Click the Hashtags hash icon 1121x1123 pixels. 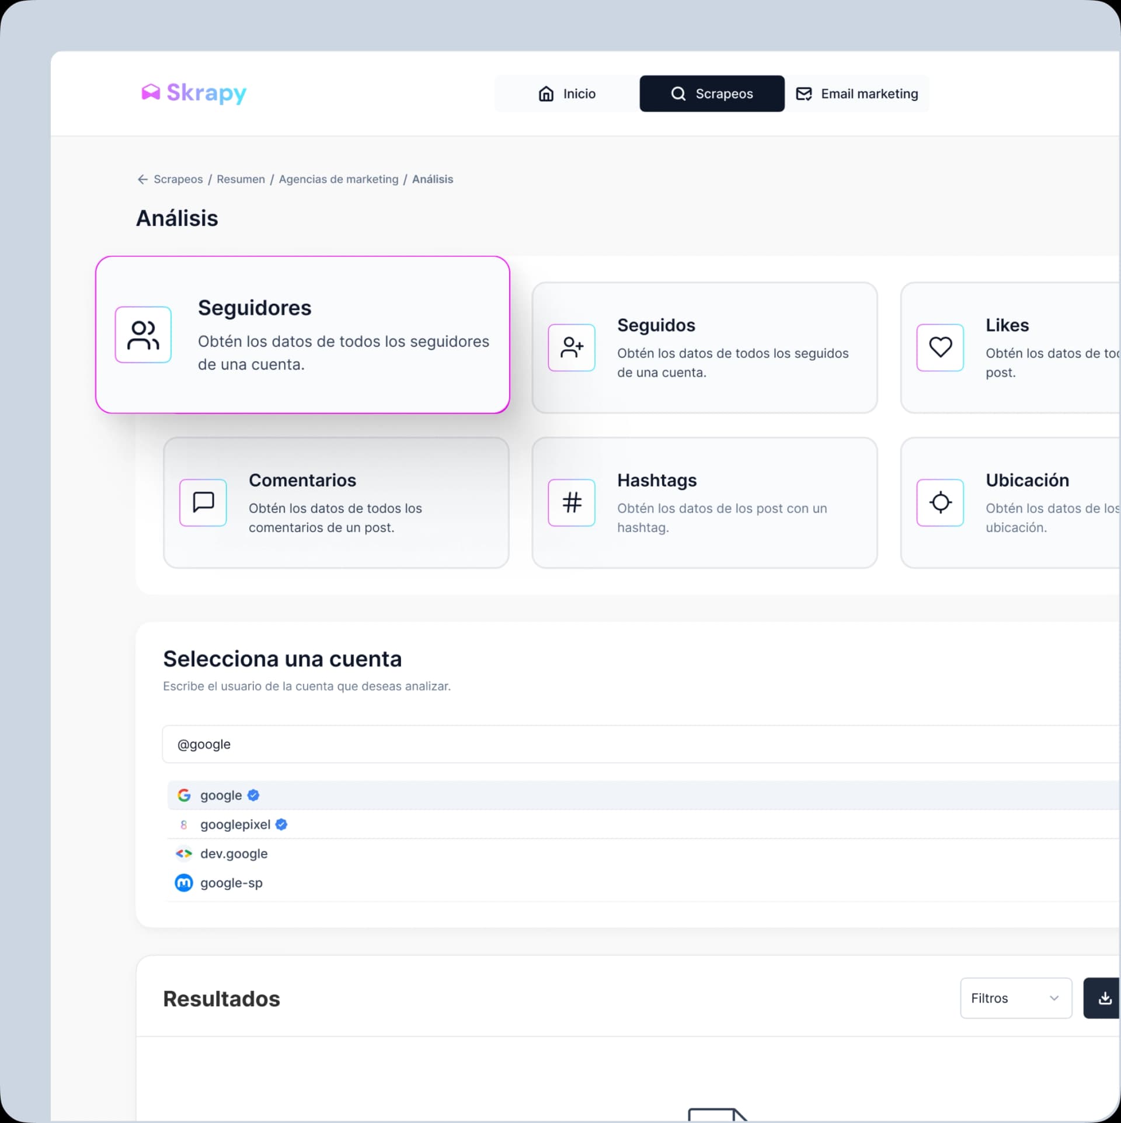(x=572, y=502)
